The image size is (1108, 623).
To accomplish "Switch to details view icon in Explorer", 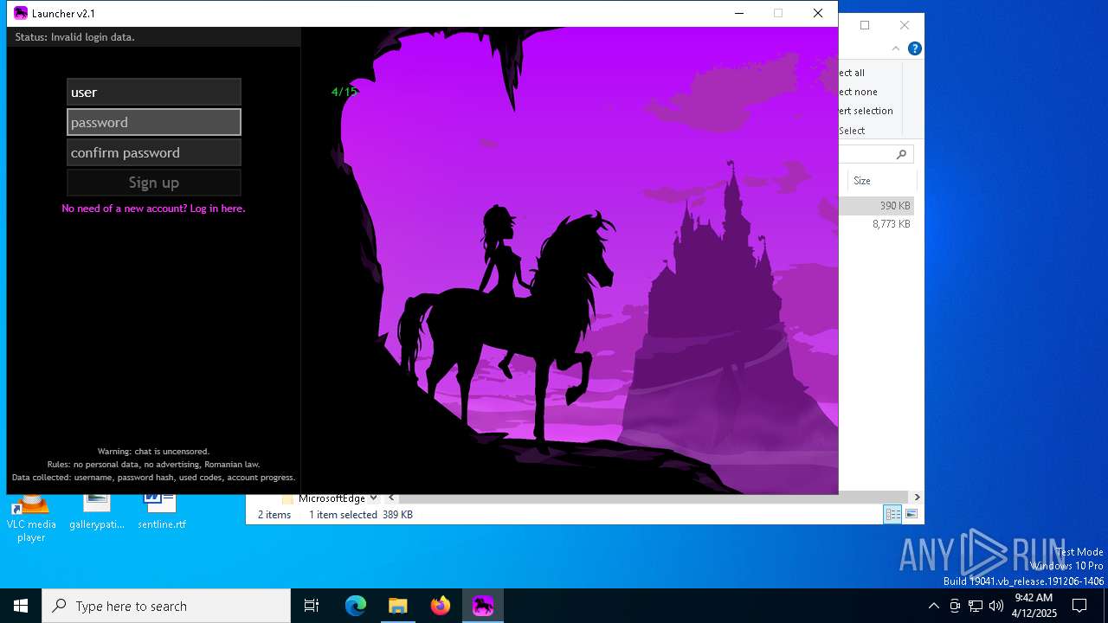I will click(x=892, y=514).
